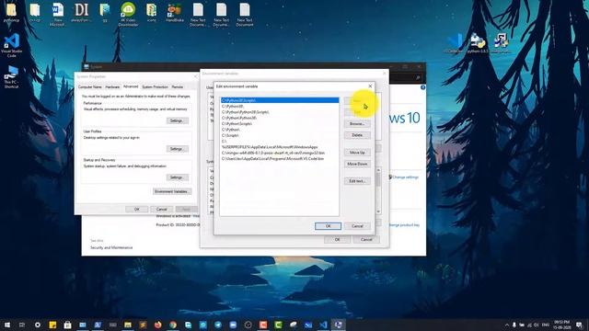Open Performance Settings in System Properties

(177, 120)
